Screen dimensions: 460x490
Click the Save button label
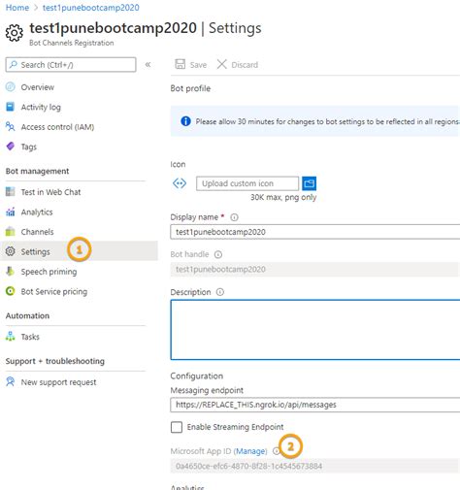tap(198, 65)
